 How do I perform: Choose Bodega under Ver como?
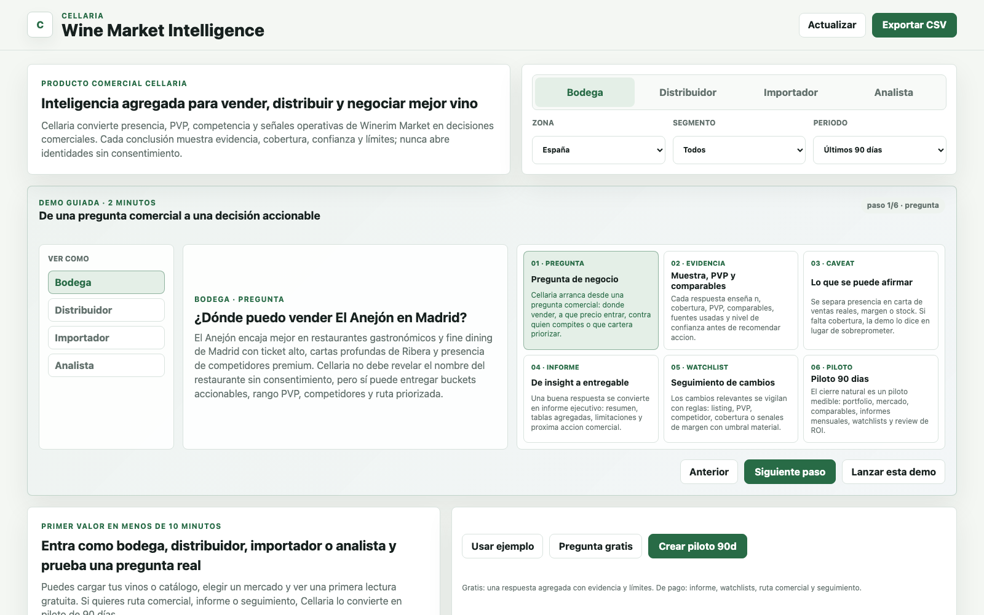coord(106,282)
